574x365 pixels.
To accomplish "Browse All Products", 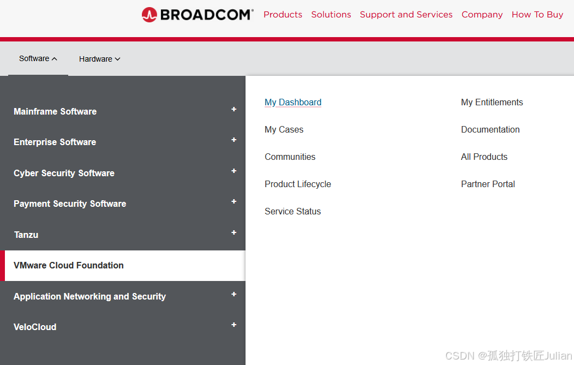I will pyautogui.click(x=484, y=157).
